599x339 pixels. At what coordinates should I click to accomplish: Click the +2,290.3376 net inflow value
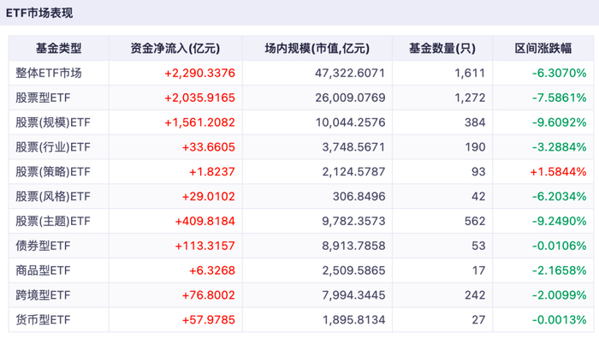pyautogui.click(x=199, y=73)
